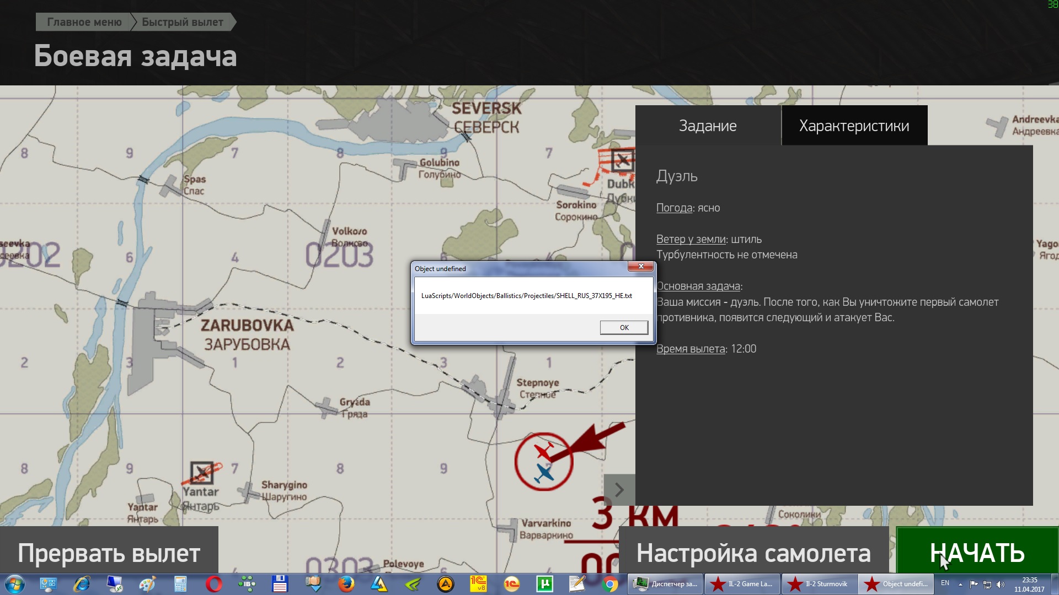This screenshot has width=1059, height=595.
Task: Switch to Il-2 Sturmovik taskbar window
Action: click(x=819, y=584)
